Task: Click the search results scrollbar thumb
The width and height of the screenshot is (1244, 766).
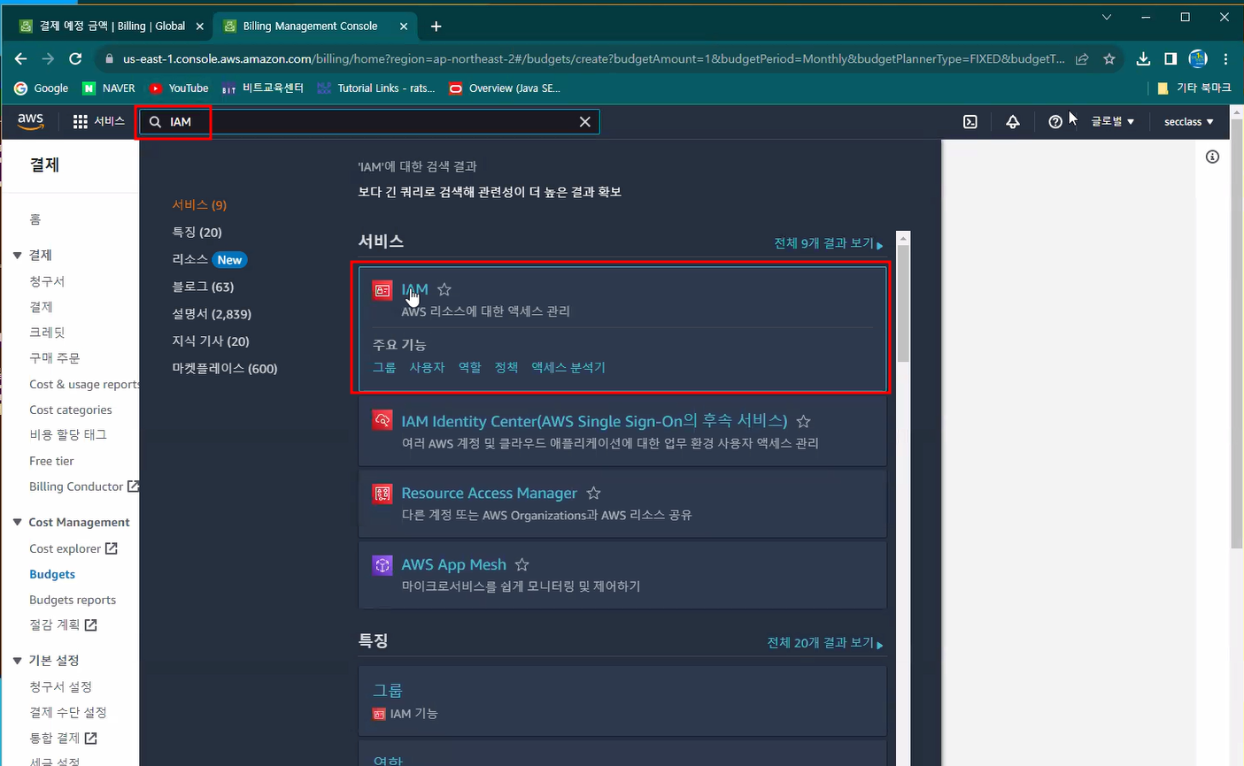Action: tap(903, 303)
